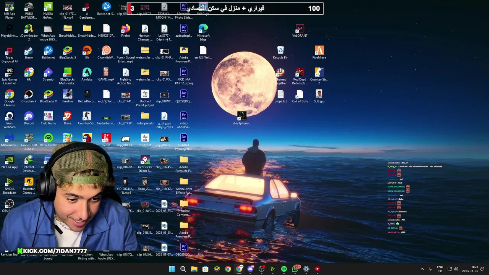Open the iblis3pheno desktop file
The height and width of the screenshot is (275, 489).
click(x=242, y=118)
